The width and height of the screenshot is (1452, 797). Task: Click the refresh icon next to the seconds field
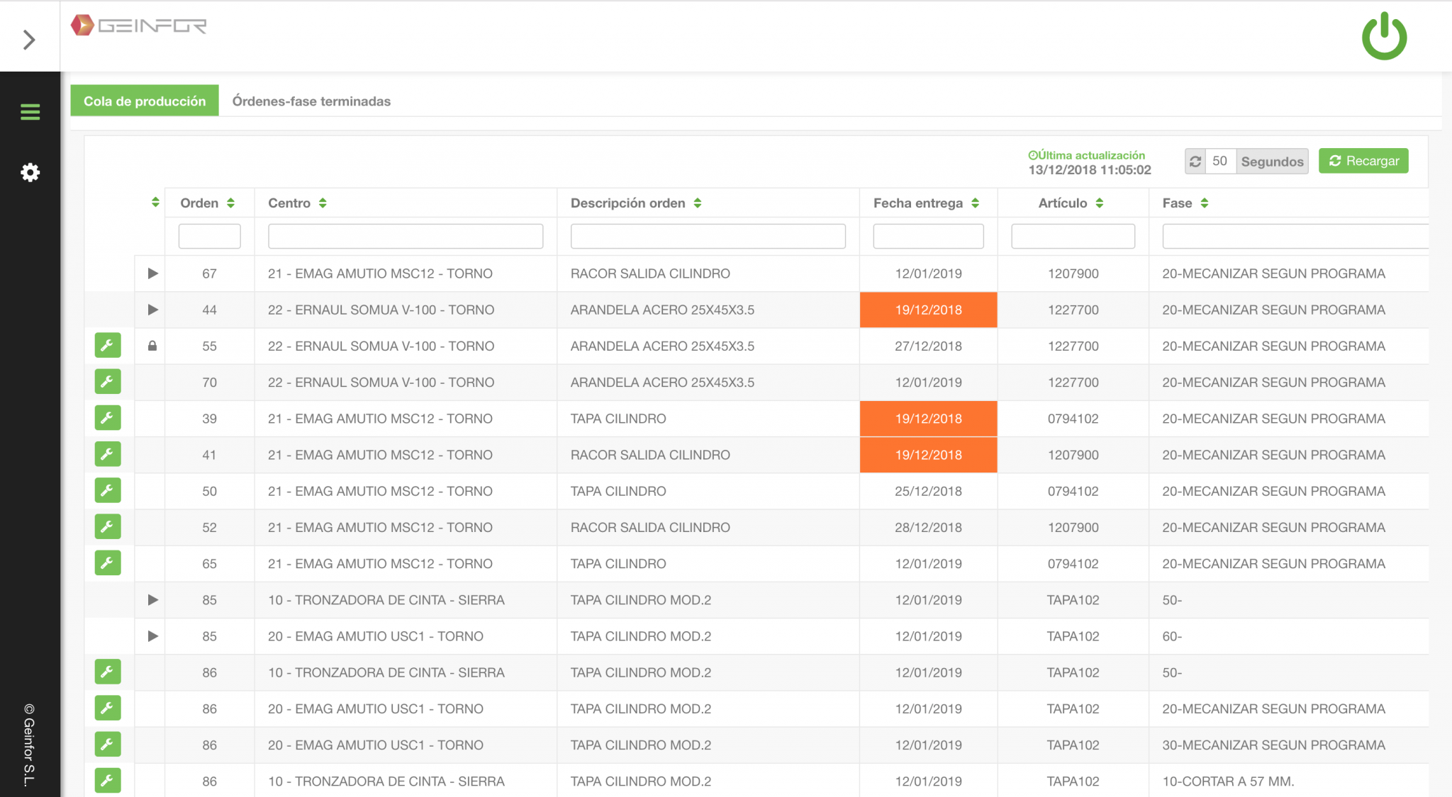1196,161
